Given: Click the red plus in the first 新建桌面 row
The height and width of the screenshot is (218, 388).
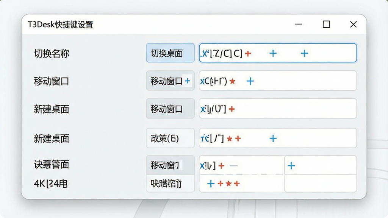Looking at the screenshot, I should (232, 109).
